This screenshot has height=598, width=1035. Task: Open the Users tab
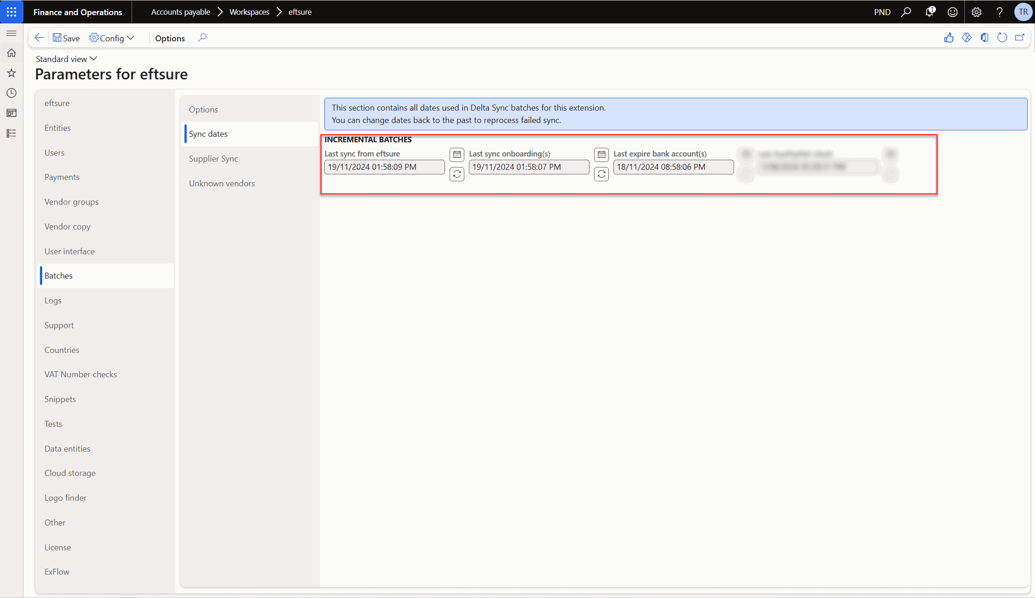click(x=106, y=153)
